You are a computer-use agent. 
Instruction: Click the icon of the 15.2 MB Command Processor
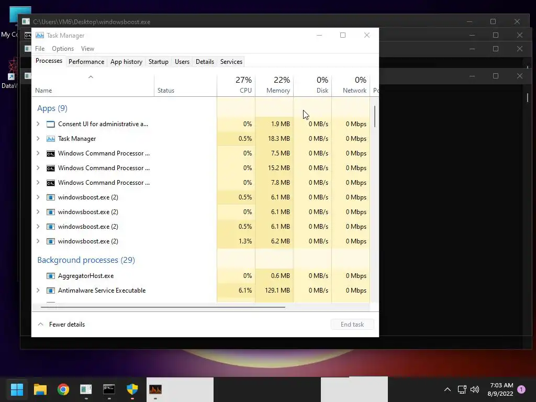[51, 168]
